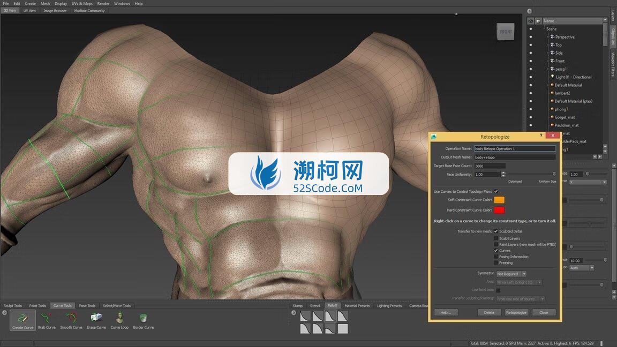Click lock column header icon in Object List

[538, 21]
